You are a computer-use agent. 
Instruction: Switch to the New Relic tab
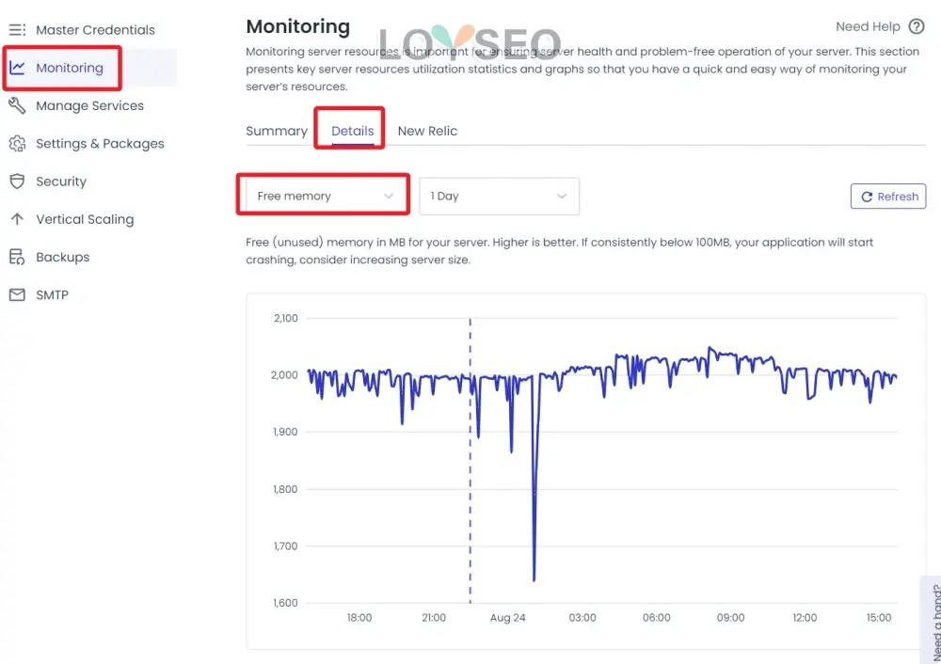pos(427,131)
